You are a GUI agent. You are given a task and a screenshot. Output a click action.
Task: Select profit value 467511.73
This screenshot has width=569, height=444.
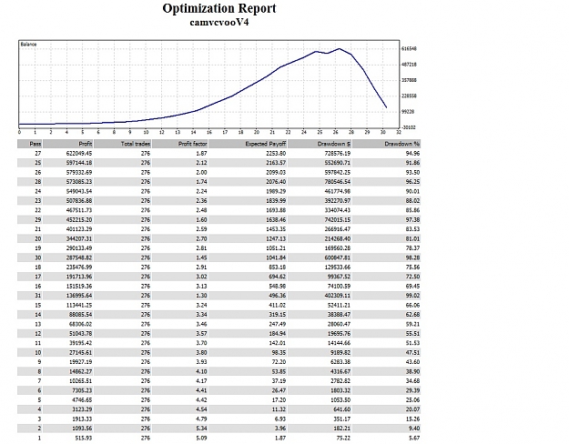[78, 210]
